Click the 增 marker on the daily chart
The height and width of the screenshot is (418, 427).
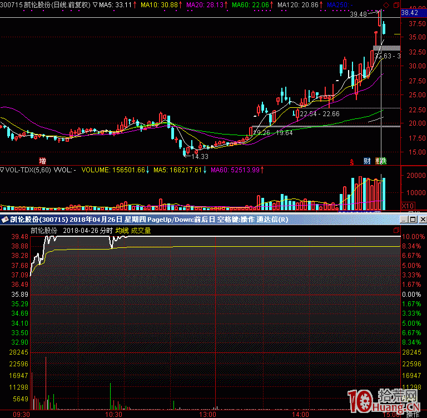[x=42, y=161]
